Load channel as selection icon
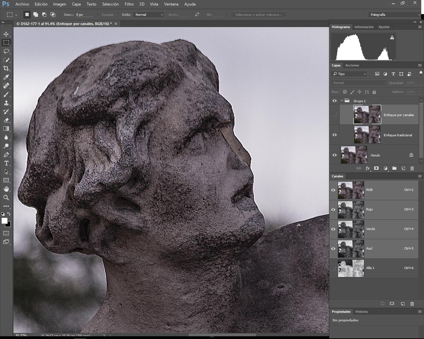Viewport: 424px width, 339px height. 382,303
